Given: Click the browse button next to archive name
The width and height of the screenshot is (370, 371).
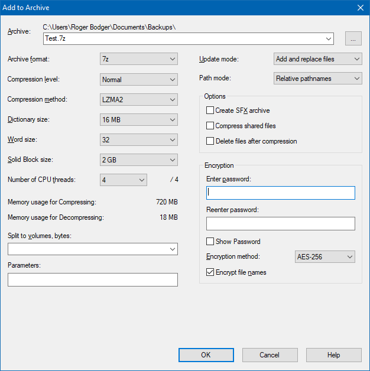Looking at the screenshot, I should (x=353, y=39).
